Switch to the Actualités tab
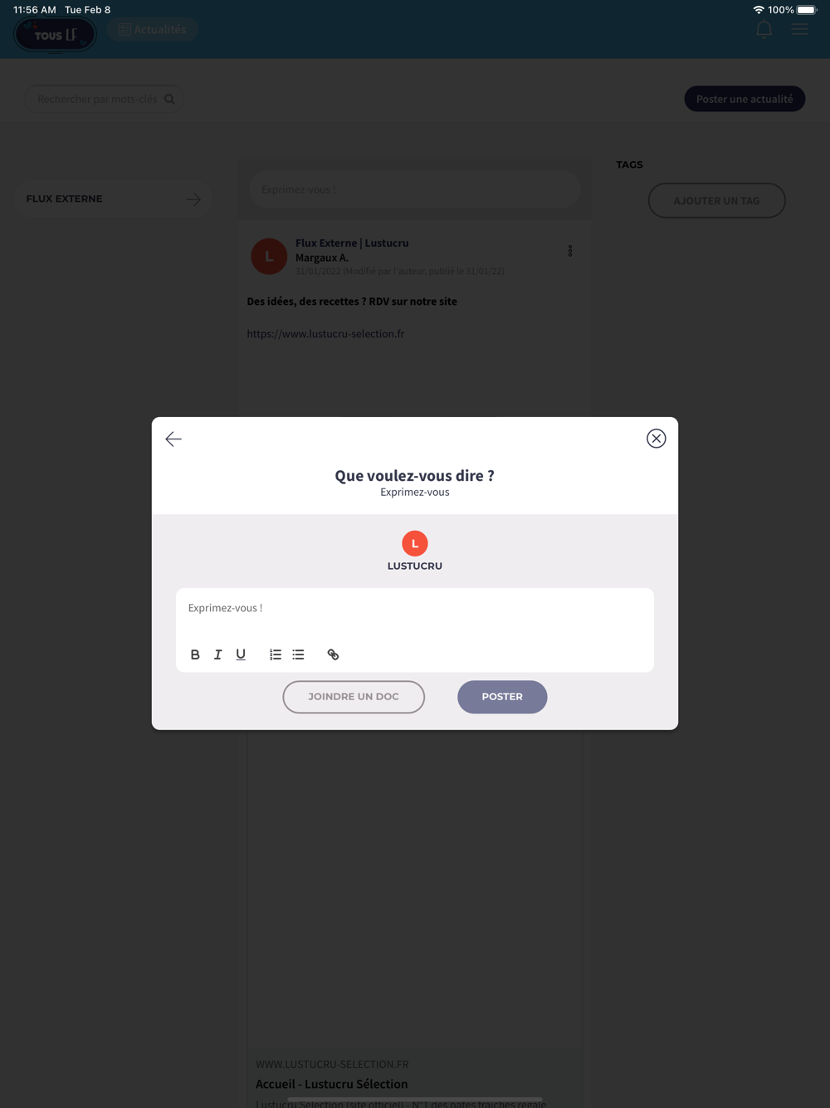Image resolution: width=830 pixels, height=1108 pixels. pos(153,30)
